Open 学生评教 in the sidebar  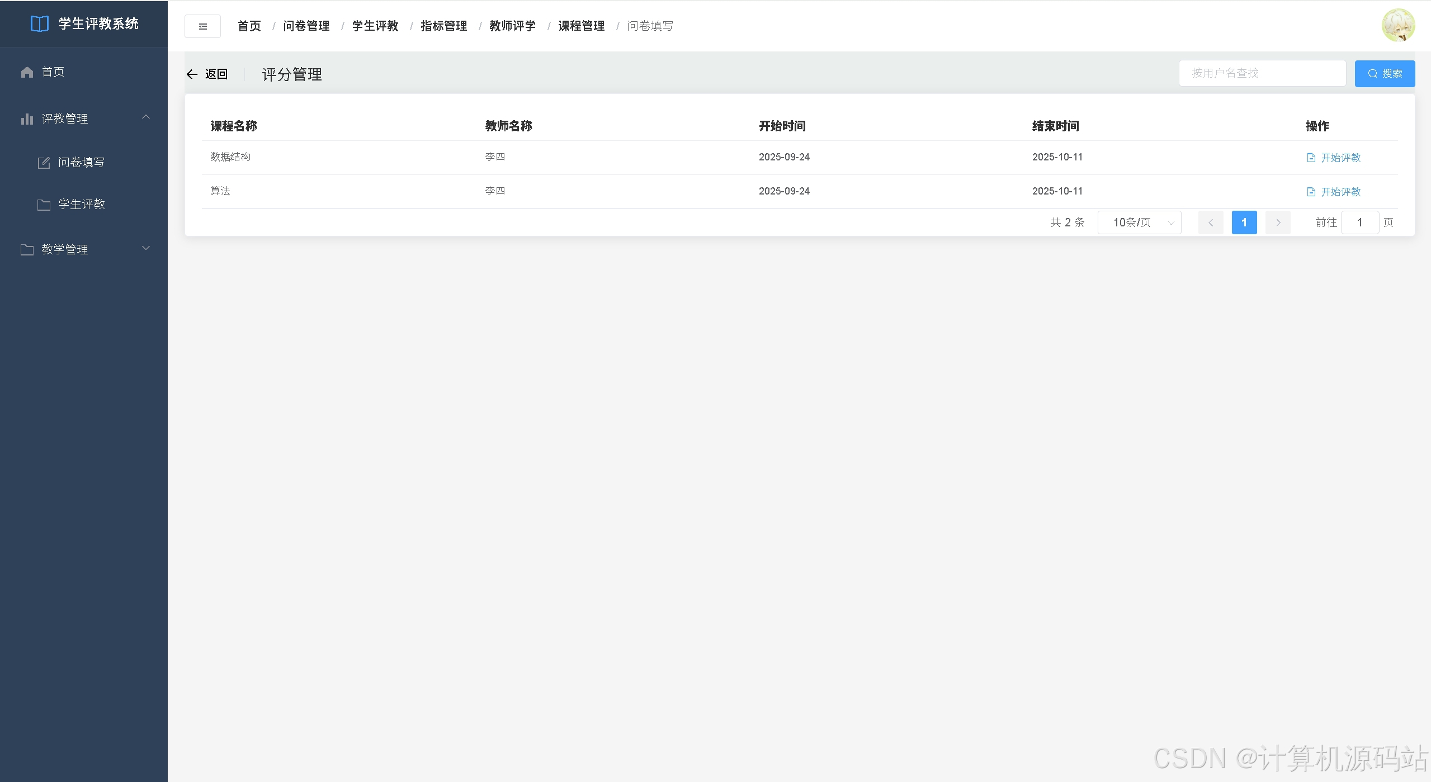tap(84, 205)
